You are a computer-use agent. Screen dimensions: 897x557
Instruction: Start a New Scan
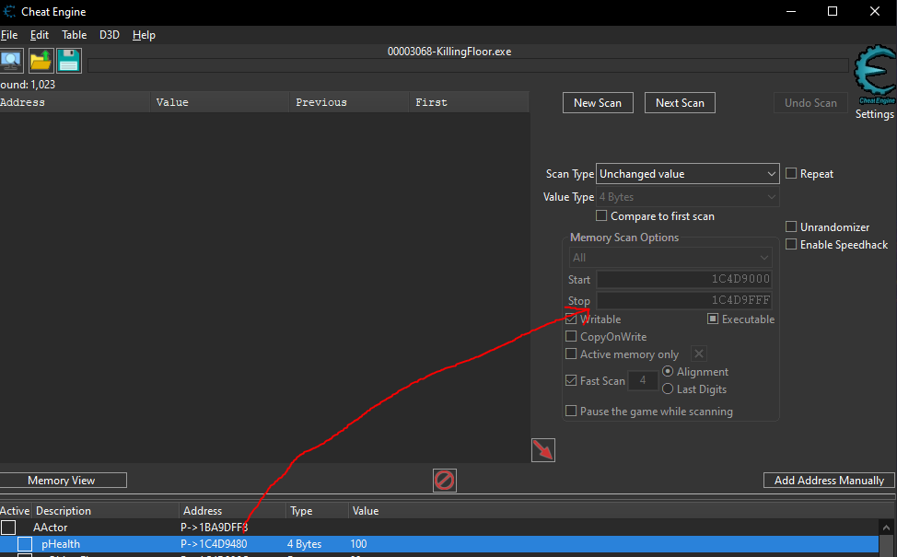[598, 103]
